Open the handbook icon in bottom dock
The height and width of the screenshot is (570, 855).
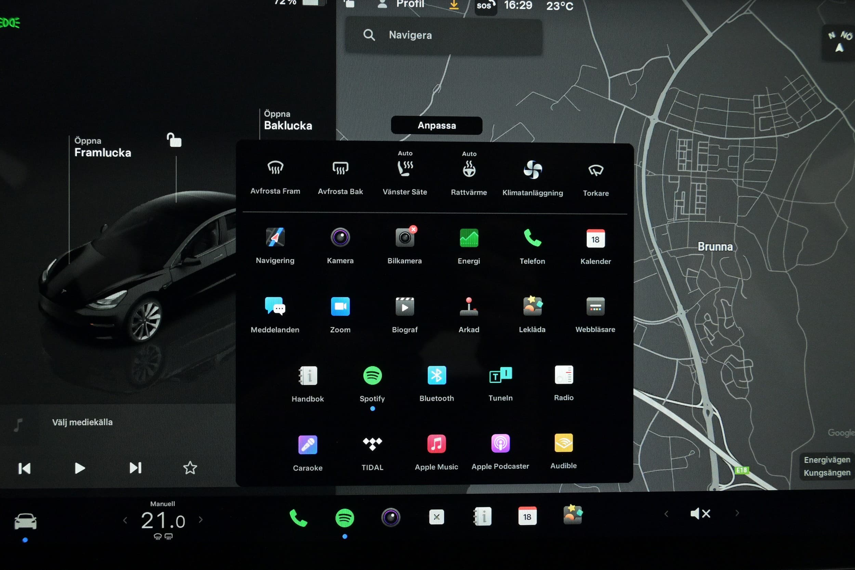coord(483,516)
